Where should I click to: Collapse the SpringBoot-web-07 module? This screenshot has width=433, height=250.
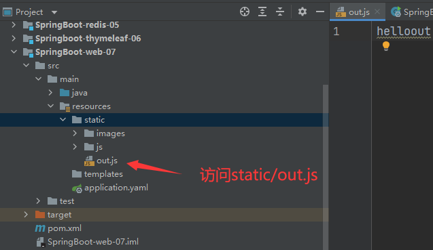pos(14,51)
